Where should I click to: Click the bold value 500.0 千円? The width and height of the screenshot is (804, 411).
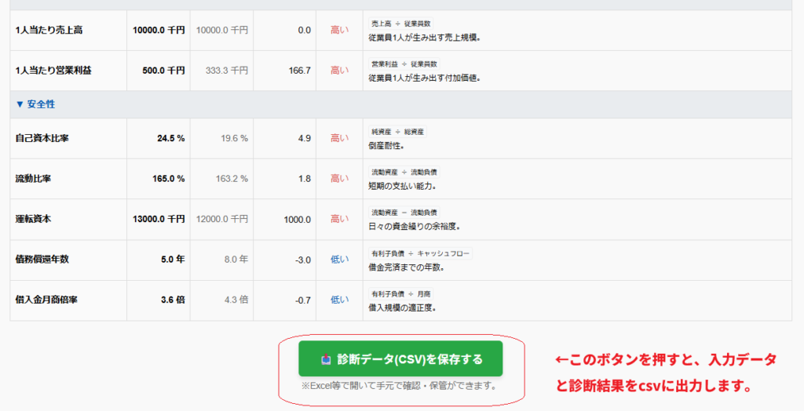pos(163,71)
